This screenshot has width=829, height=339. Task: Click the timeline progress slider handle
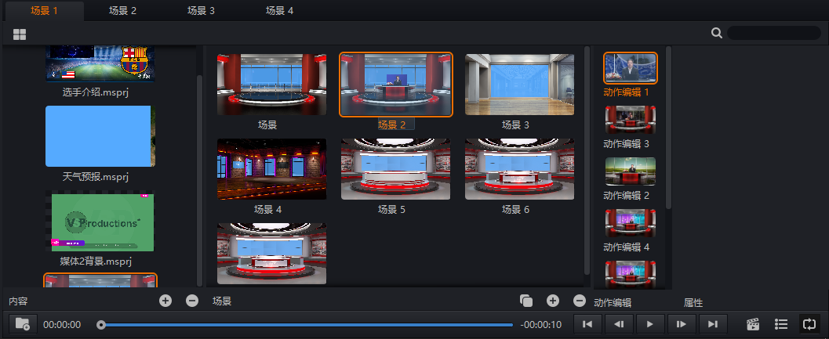pos(101,324)
